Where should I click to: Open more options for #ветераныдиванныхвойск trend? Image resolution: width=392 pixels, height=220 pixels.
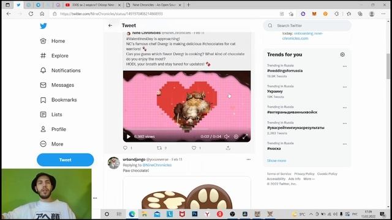[x=345, y=108]
